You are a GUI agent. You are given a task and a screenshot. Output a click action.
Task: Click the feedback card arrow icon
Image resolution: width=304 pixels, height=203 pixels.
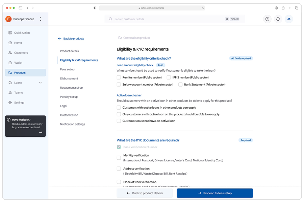point(41,132)
